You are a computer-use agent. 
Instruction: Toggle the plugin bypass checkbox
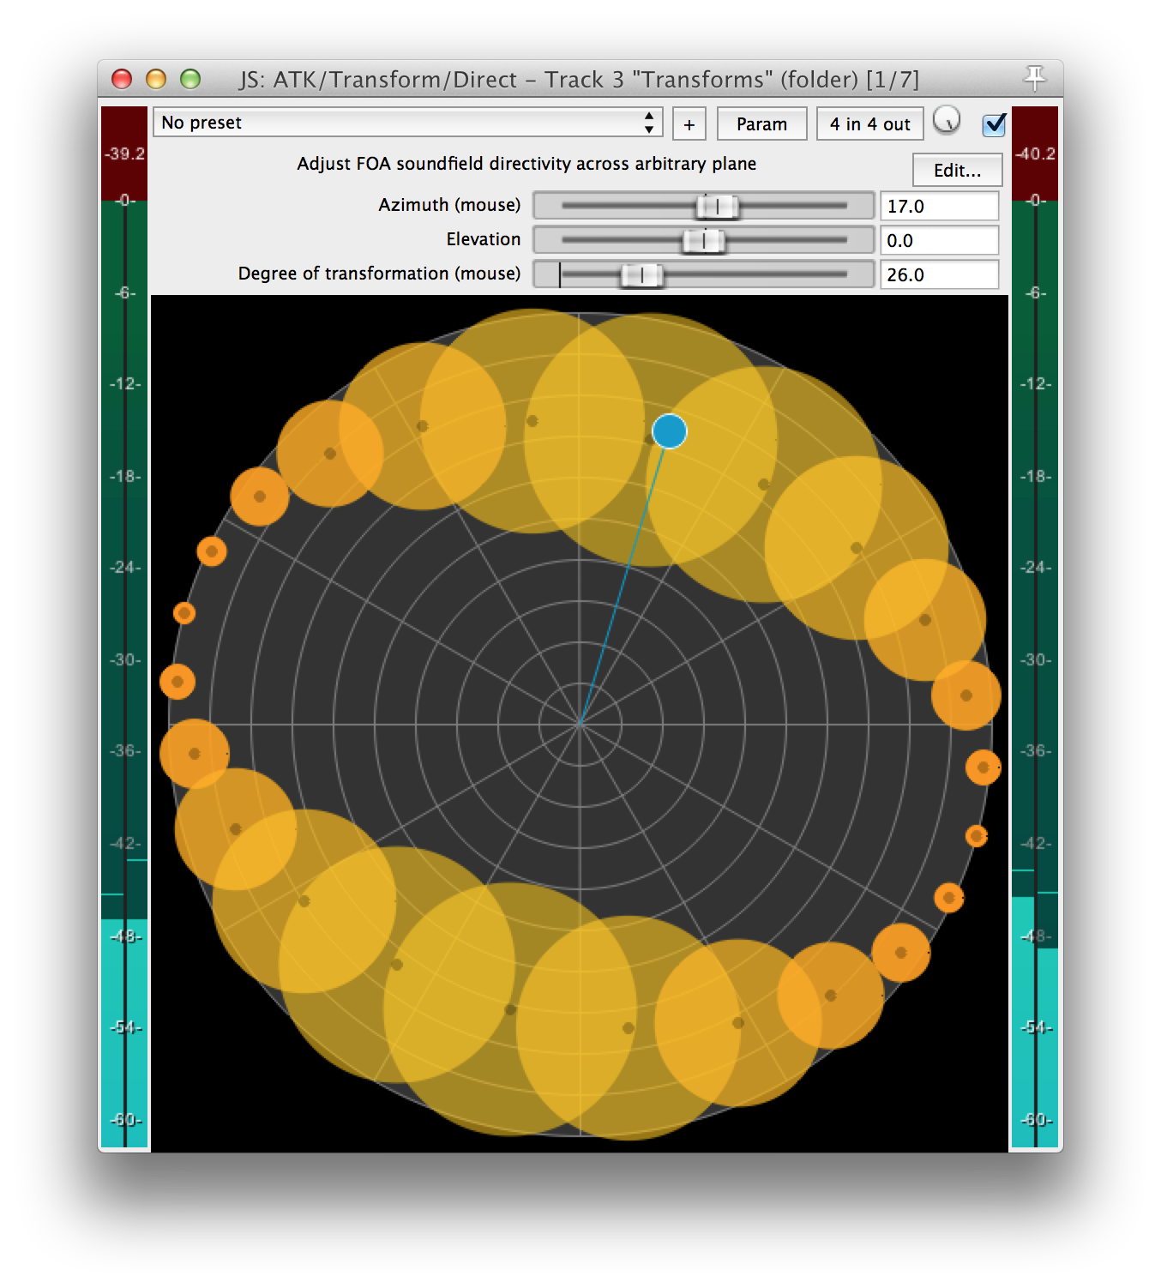pos(994,124)
